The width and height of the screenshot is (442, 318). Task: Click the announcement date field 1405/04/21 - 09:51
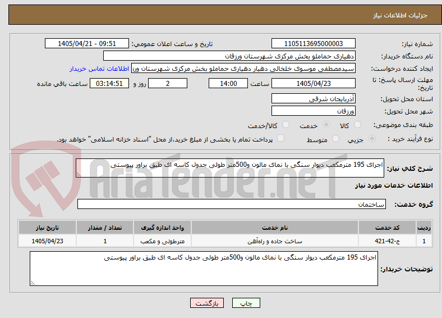pyautogui.click(x=87, y=43)
